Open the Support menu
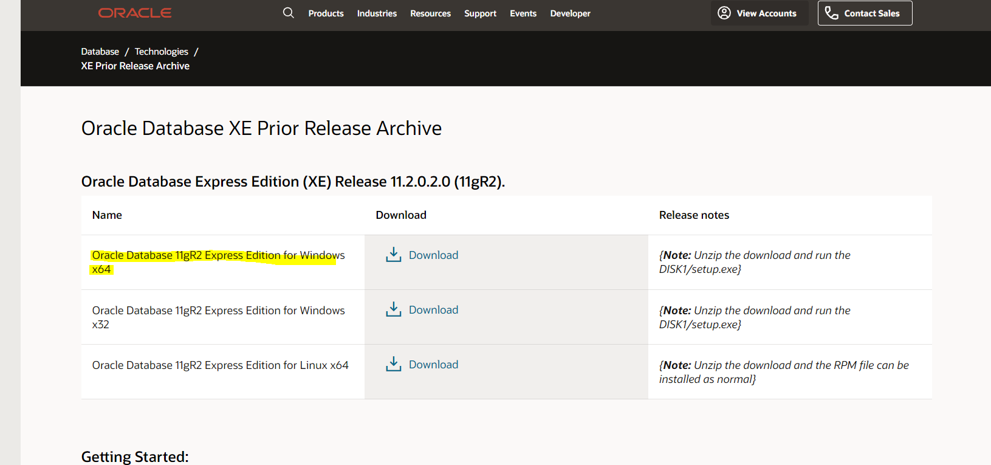991x465 pixels. click(x=480, y=13)
